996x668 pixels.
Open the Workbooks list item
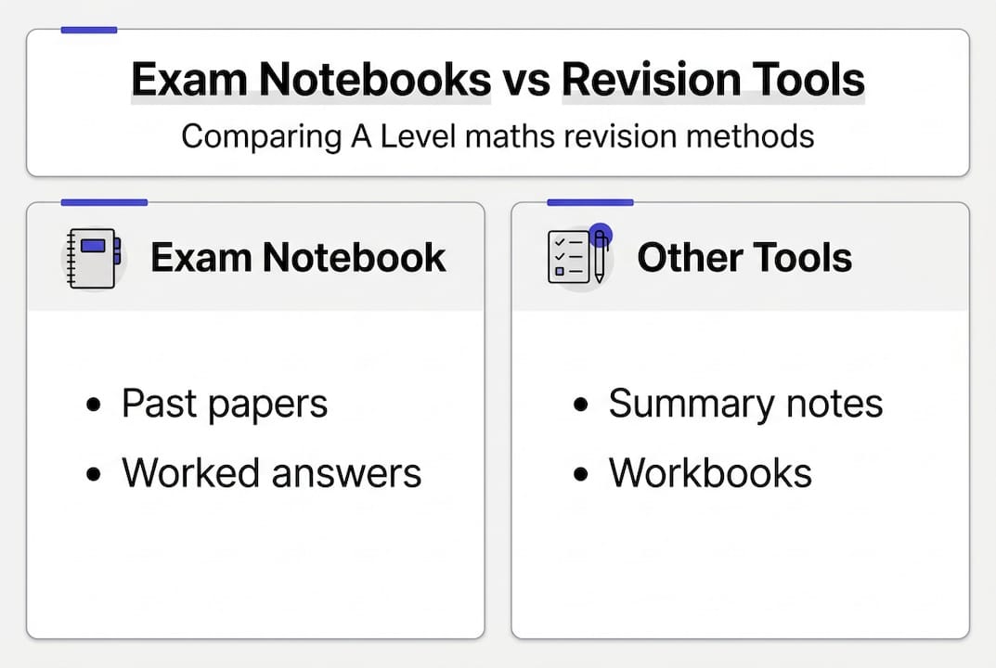(710, 473)
